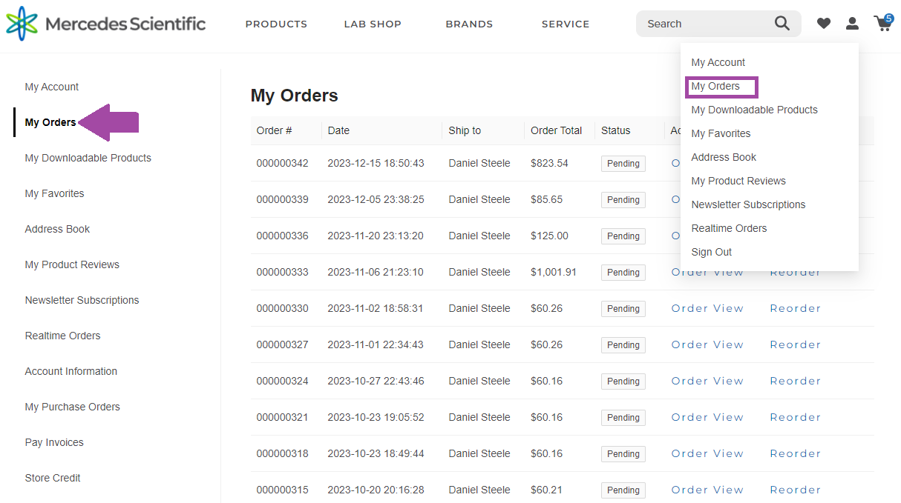Select Realtime Orders in the account dropdown
Image resolution: width=901 pixels, height=503 pixels.
coord(729,228)
